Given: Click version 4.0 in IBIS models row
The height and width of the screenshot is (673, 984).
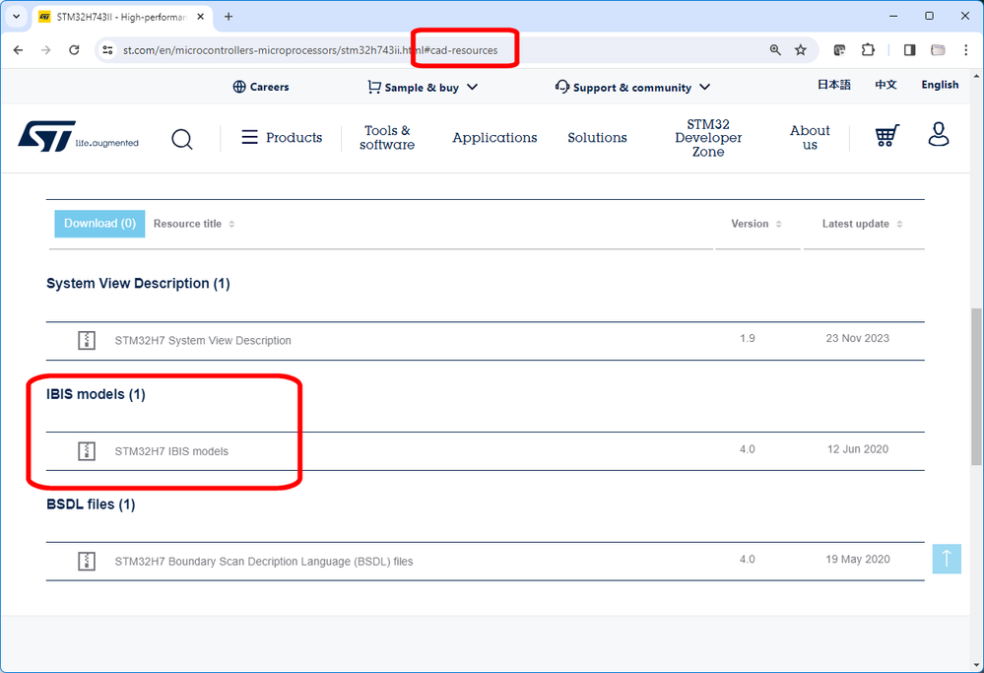Looking at the screenshot, I should 747,449.
